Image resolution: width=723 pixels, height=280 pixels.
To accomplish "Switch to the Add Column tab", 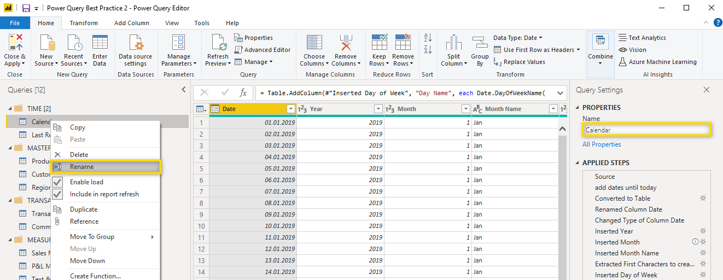I will pyautogui.click(x=132, y=23).
